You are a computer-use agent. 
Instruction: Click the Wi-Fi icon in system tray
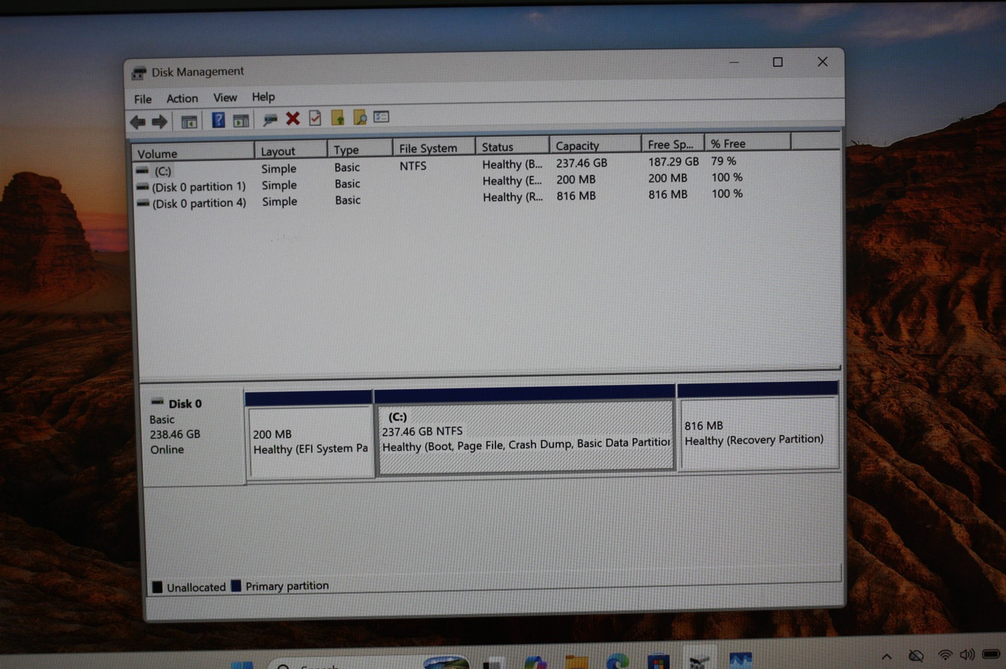(x=944, y=655)
